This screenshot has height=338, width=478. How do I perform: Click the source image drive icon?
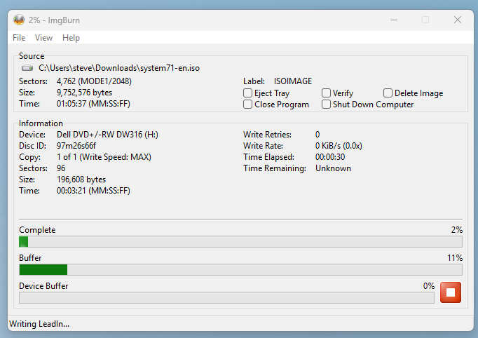27,68
